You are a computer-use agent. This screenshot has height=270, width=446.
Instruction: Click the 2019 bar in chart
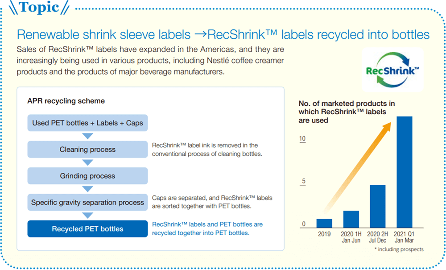coord(324,223)
